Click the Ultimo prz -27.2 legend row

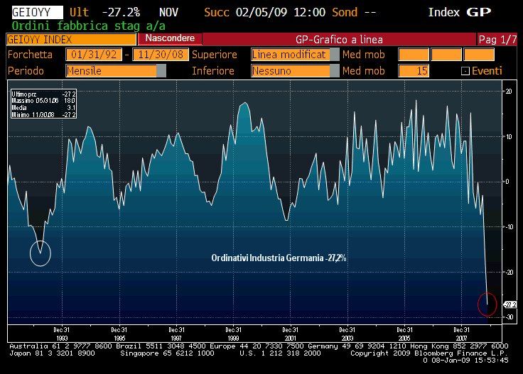coord(43,94)
